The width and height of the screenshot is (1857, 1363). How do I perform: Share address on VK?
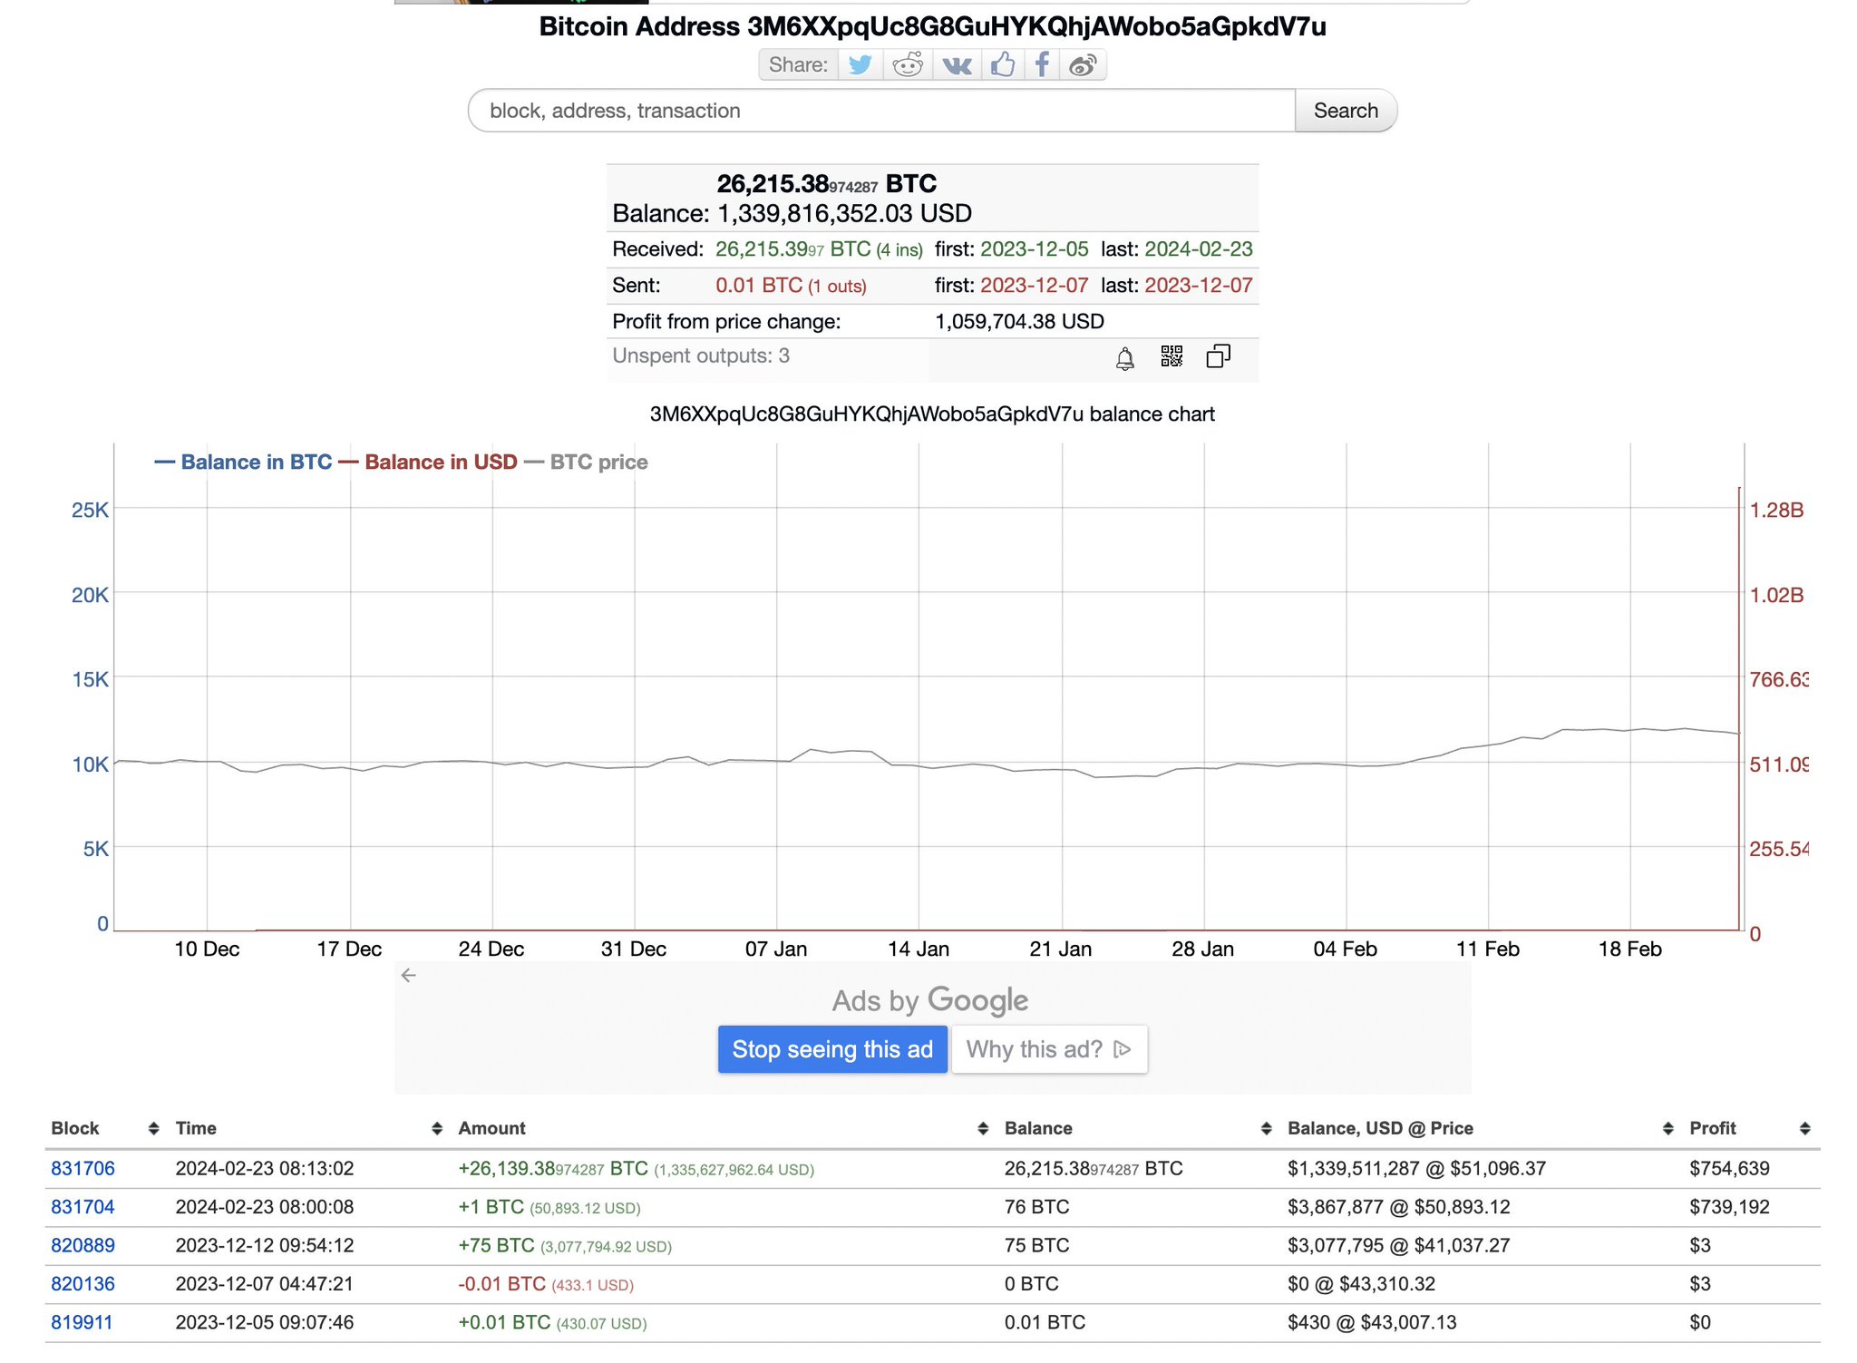(x=957, y=65)
